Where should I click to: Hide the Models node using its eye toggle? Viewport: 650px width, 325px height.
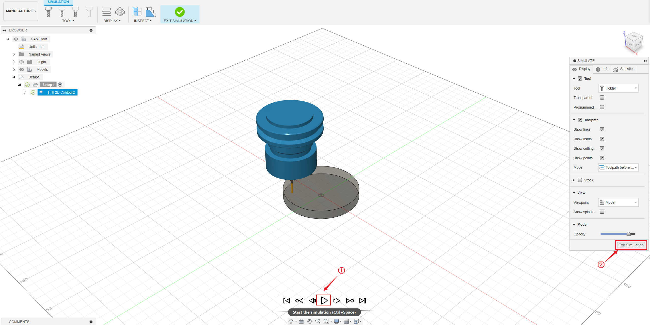tap(22, 69)
